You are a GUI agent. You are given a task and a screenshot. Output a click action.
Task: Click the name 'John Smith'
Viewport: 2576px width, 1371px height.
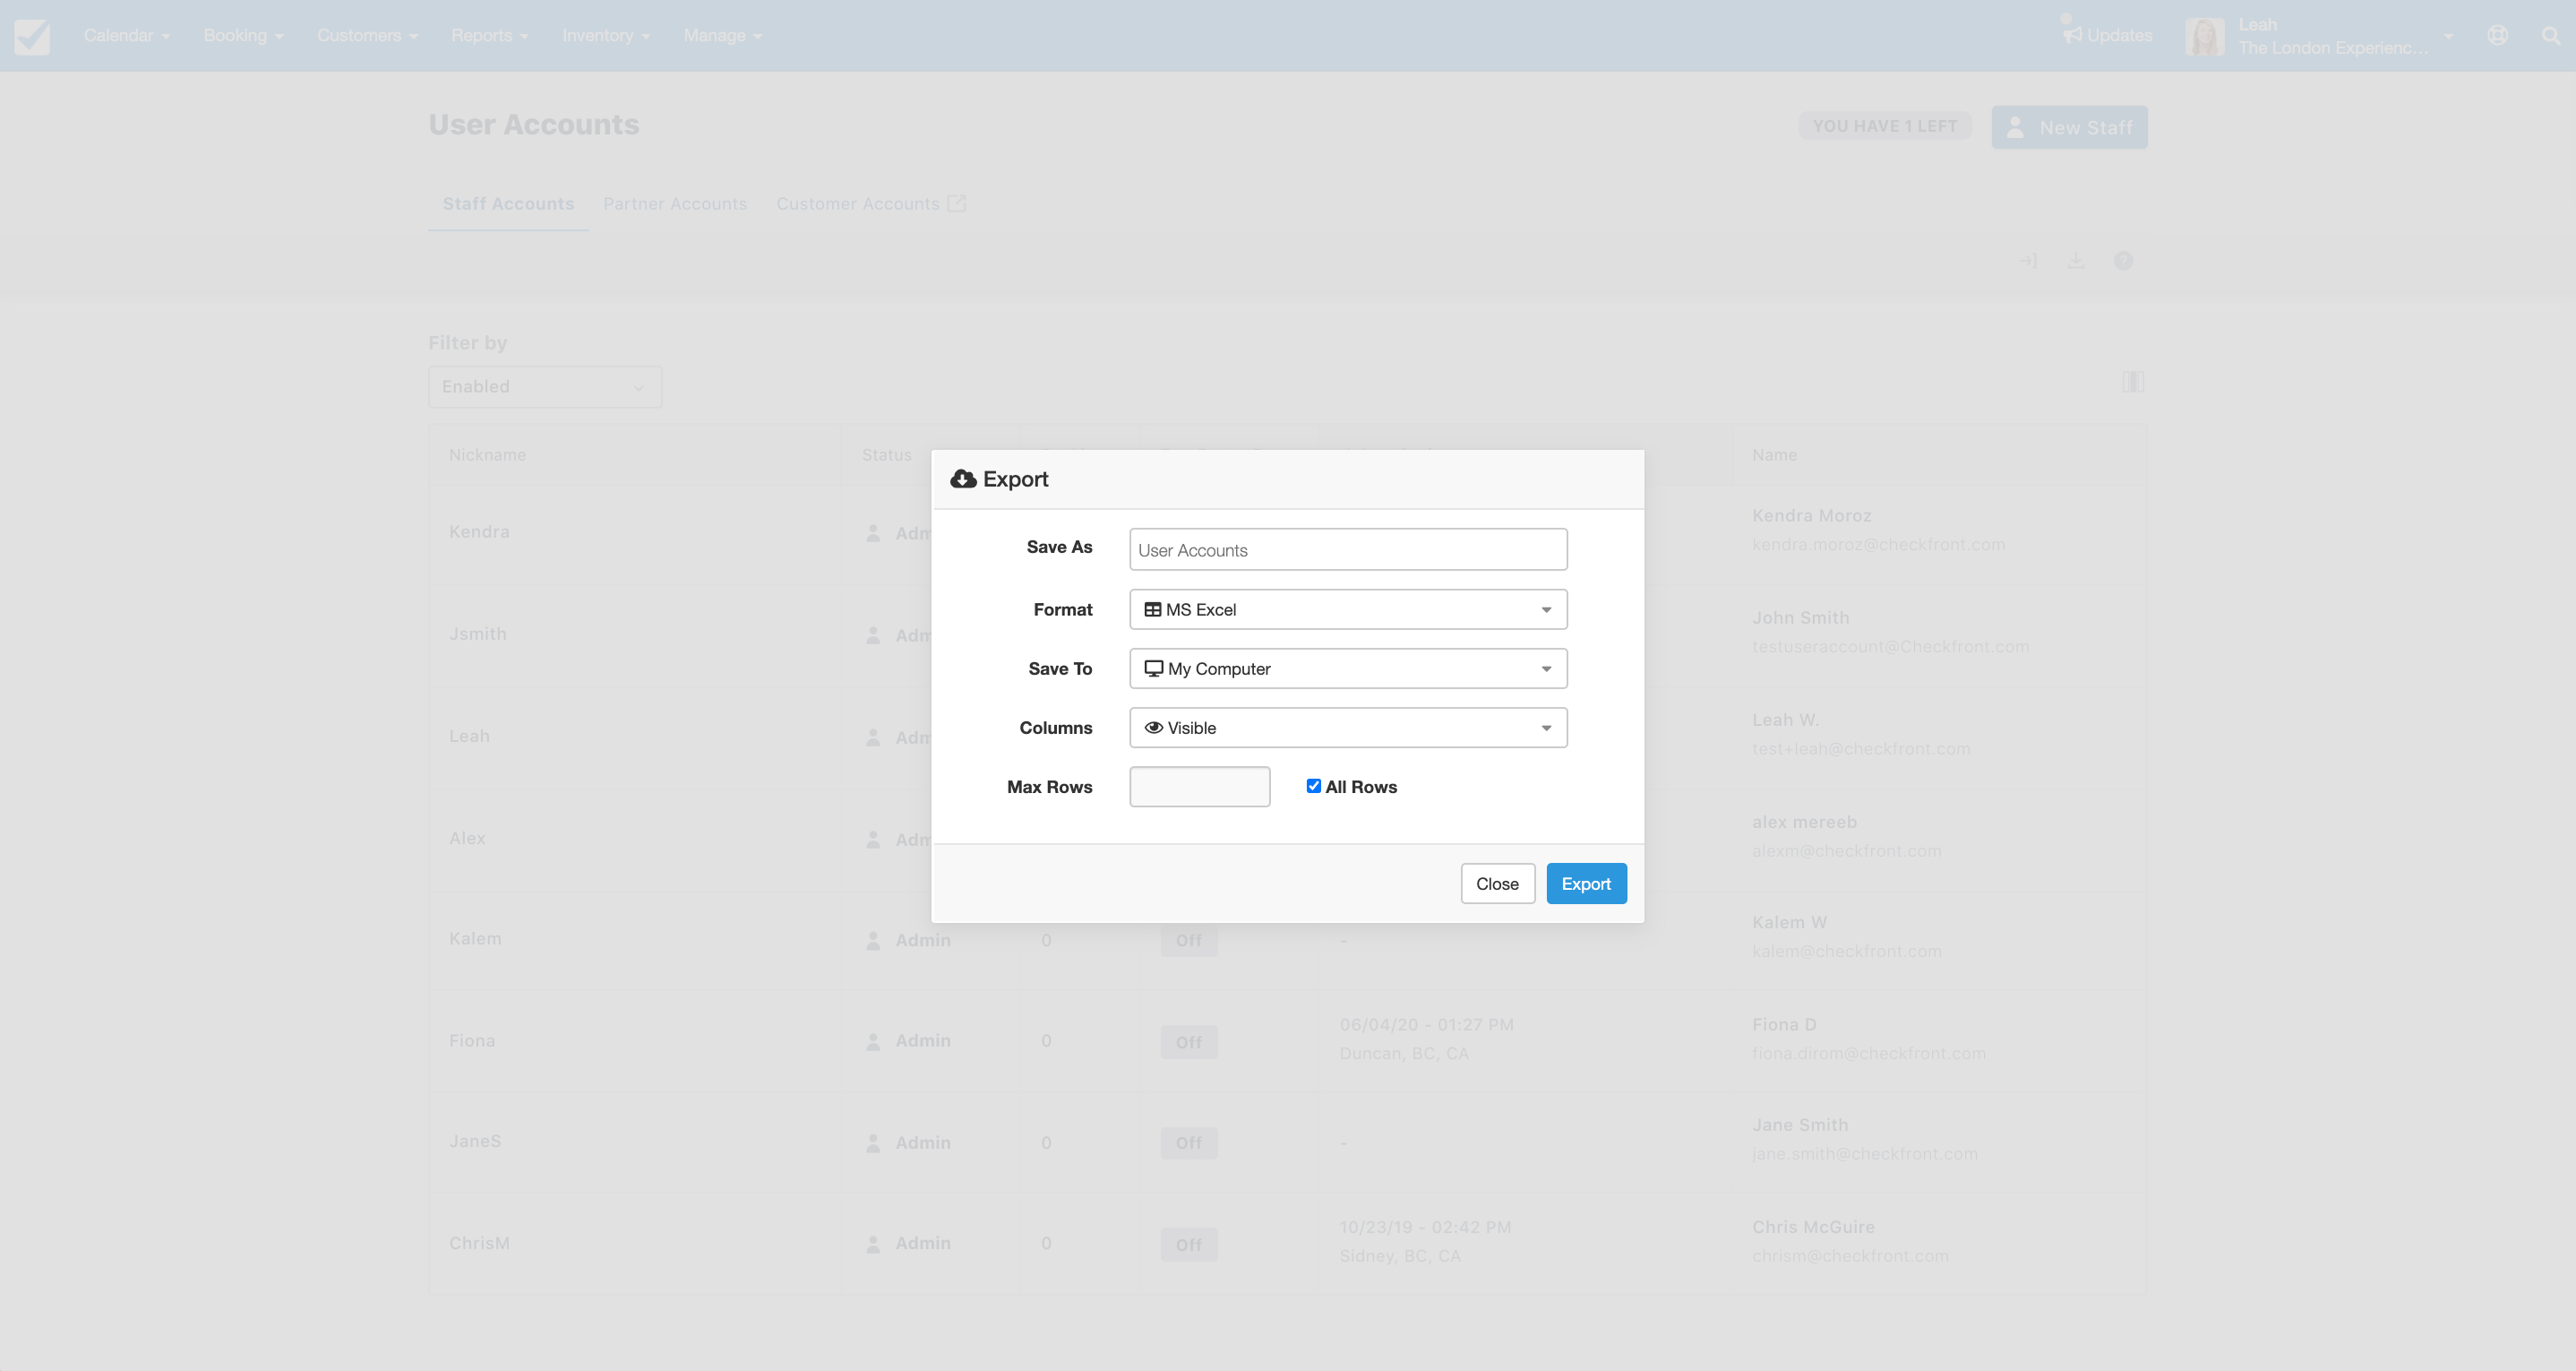pyautogui.click(x=1800, y=618)
